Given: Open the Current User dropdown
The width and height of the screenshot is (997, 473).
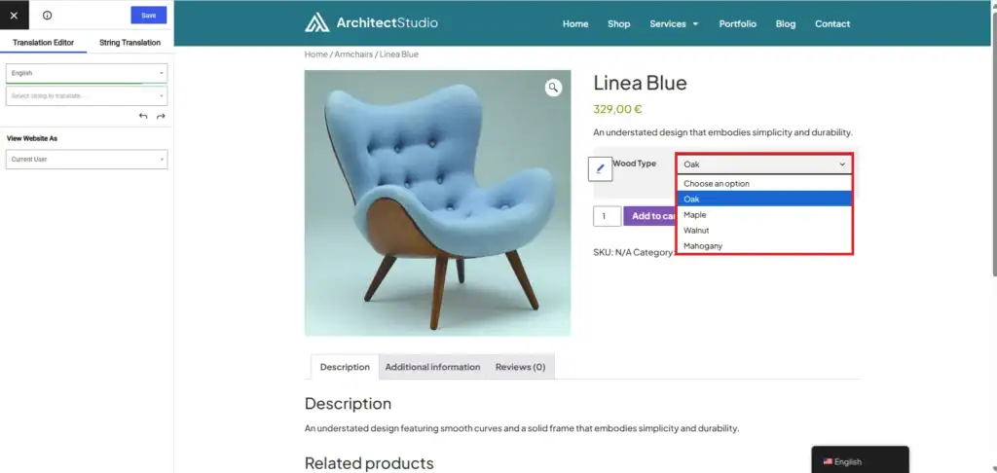Looking at the screenshot, I should pyautogui.click(x=87, y=159).
